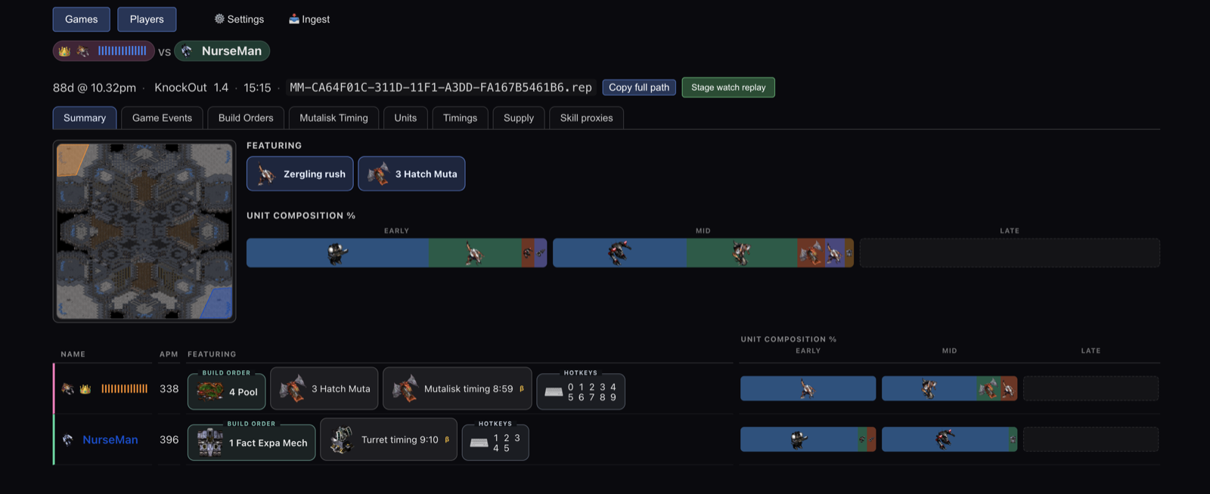Open the Supply tab
Image resolution: width=1210 pixels, height=494 pixels.
coord(519,118)
